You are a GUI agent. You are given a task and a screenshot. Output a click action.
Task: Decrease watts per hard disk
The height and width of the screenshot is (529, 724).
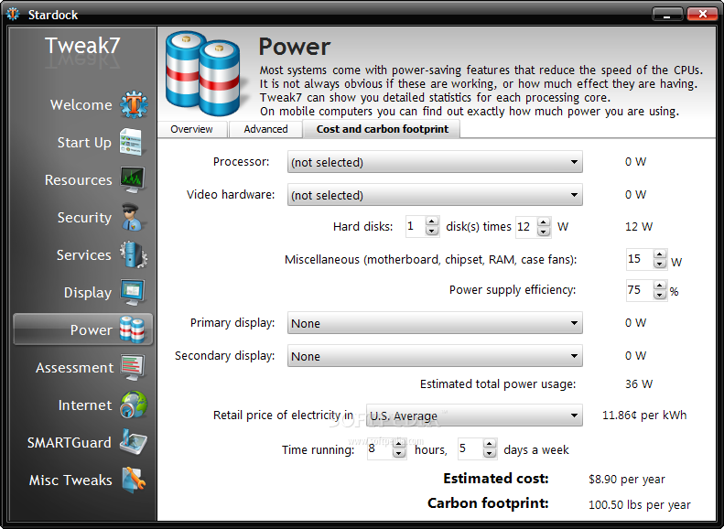[544, 232]
